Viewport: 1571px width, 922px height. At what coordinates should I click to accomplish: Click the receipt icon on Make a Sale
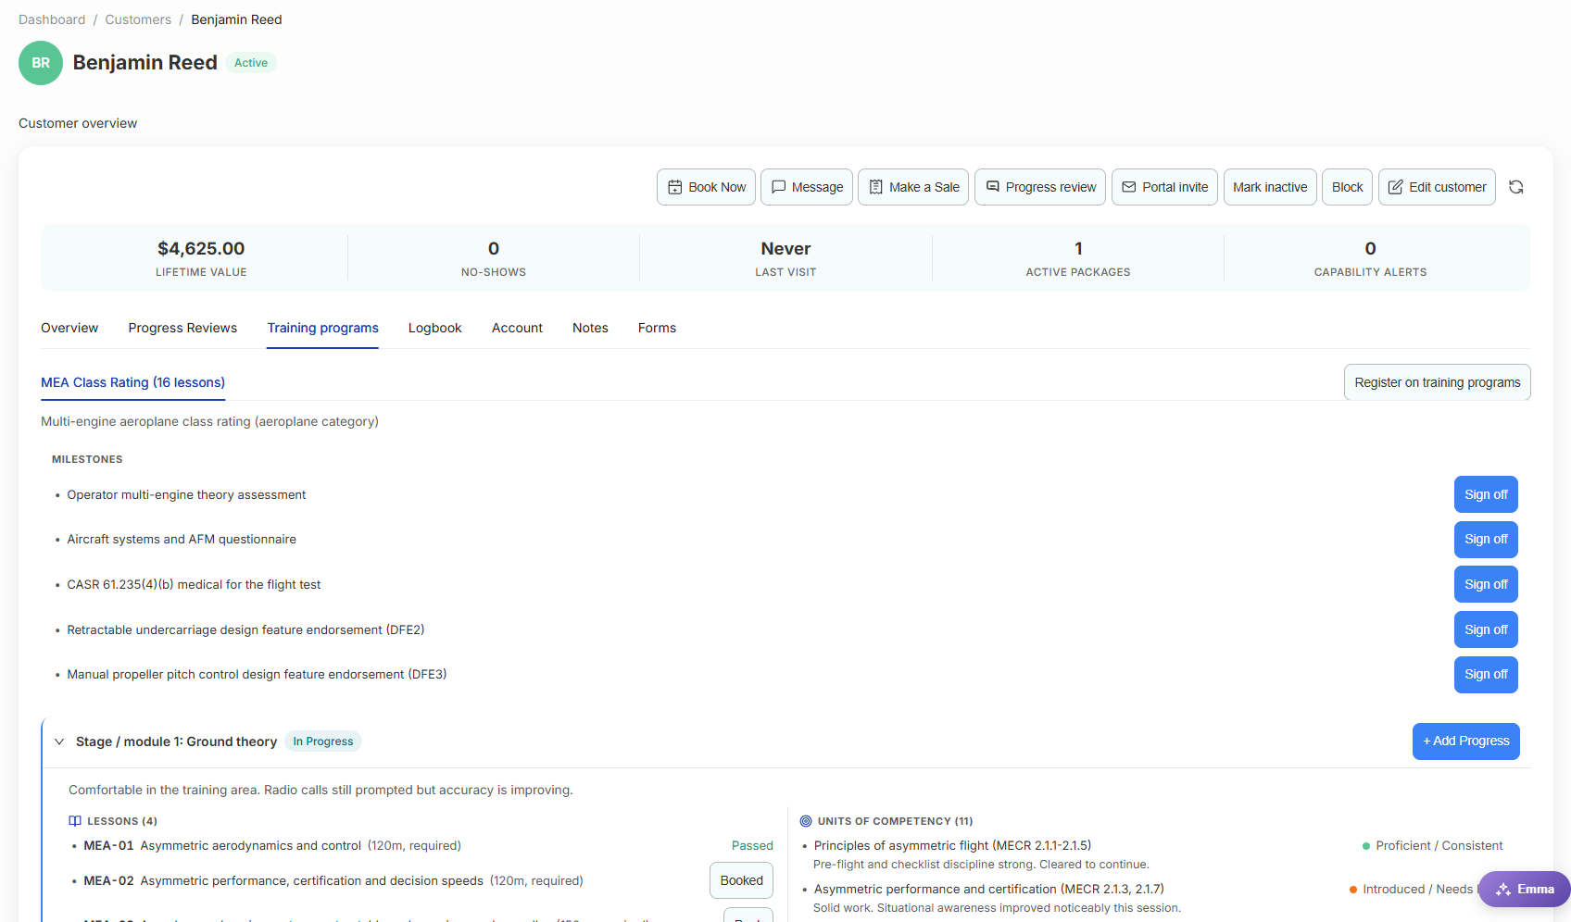click(876, 187)
